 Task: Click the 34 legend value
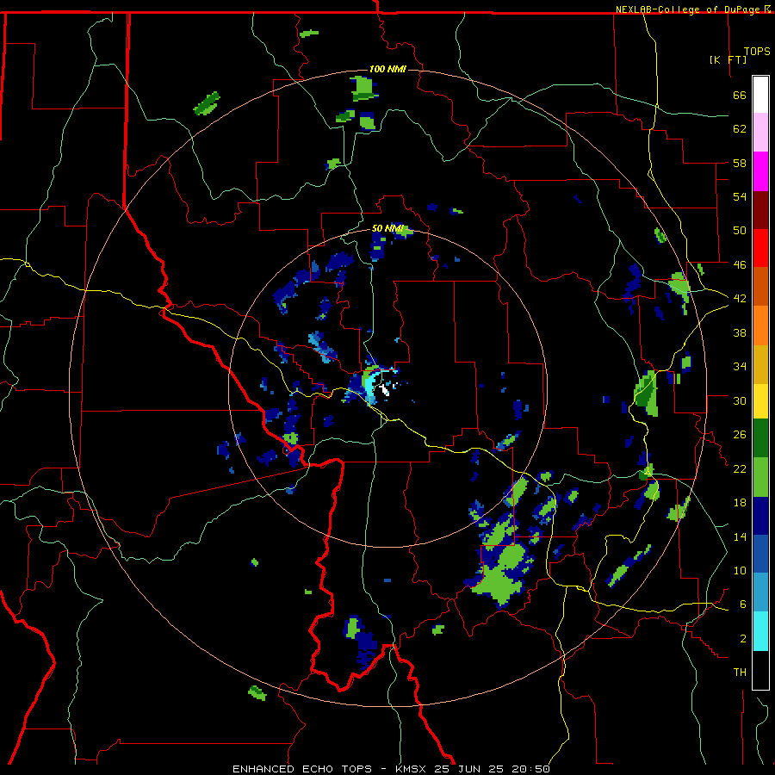pyautogui.click(x=740, y=366)
